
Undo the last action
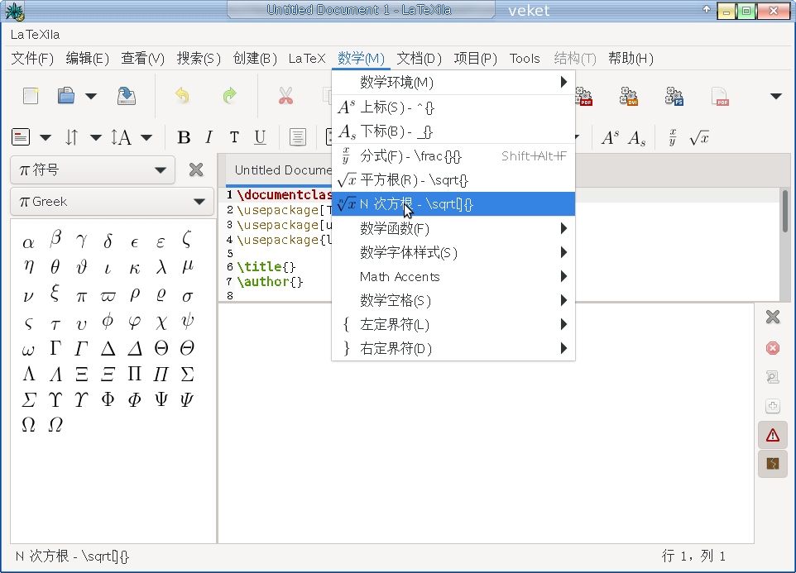[x=182, y=95]
